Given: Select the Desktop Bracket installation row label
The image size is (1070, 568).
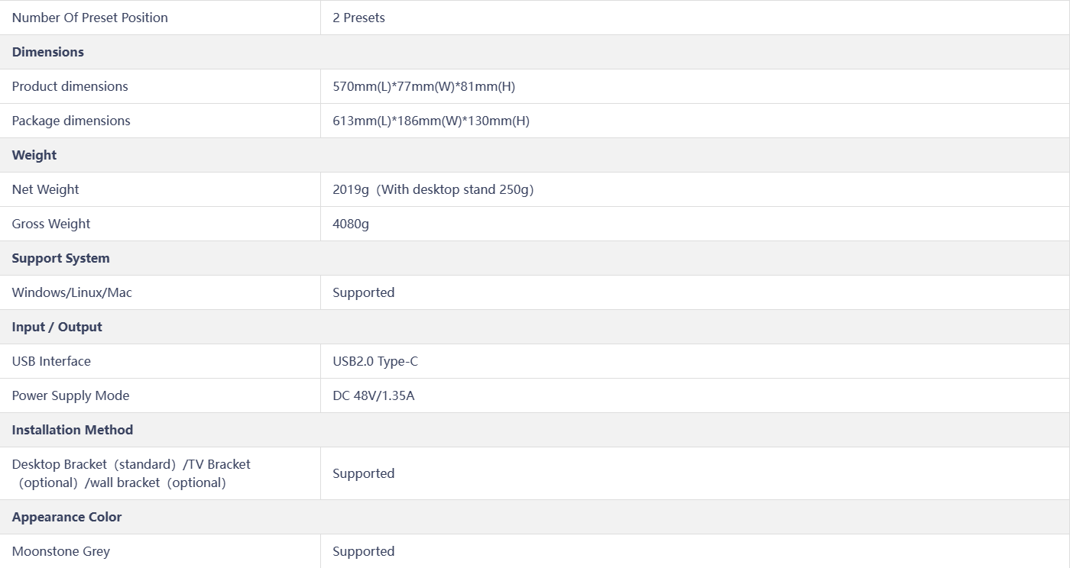Looking at the screenshot, I should 131,473.
